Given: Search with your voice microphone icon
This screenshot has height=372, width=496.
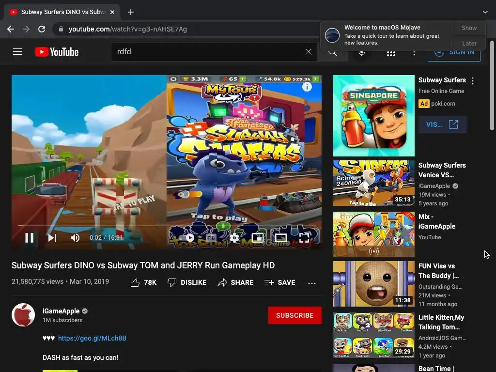Looking at the screenshot, I should [361, 53].
